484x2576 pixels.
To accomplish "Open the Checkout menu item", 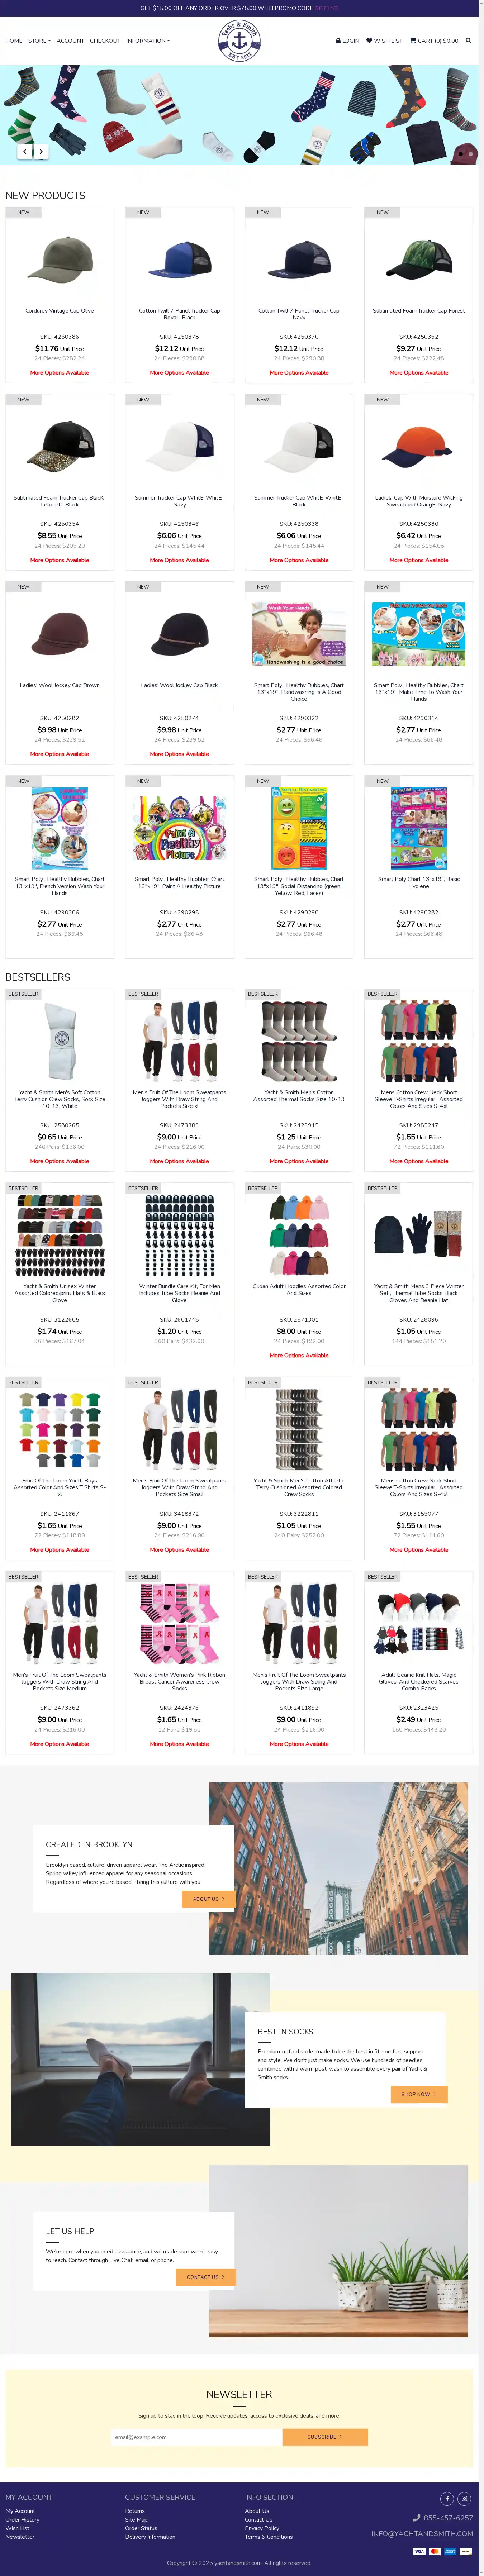I will (105, 41).
